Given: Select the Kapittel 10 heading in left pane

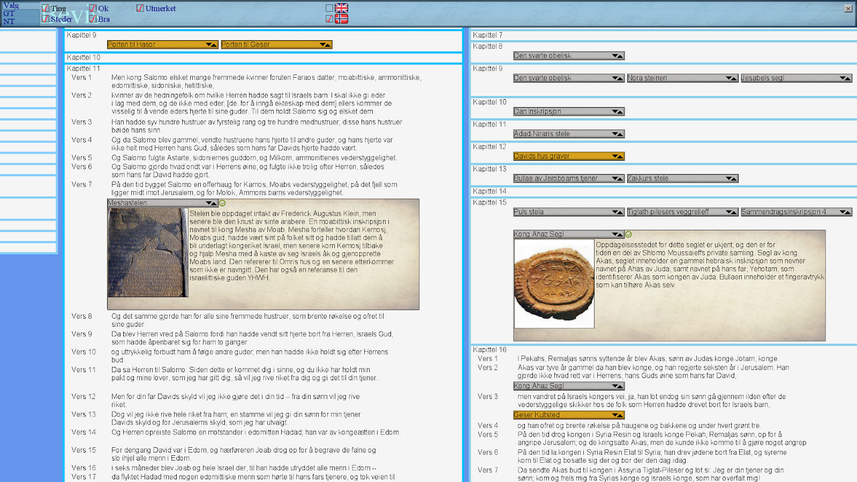Looking at the screenshot, I should (x=84, y=57).
